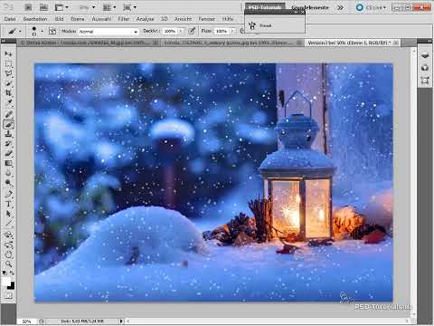Open the Filter menu

pyautogui.click(x=124, y=19)
